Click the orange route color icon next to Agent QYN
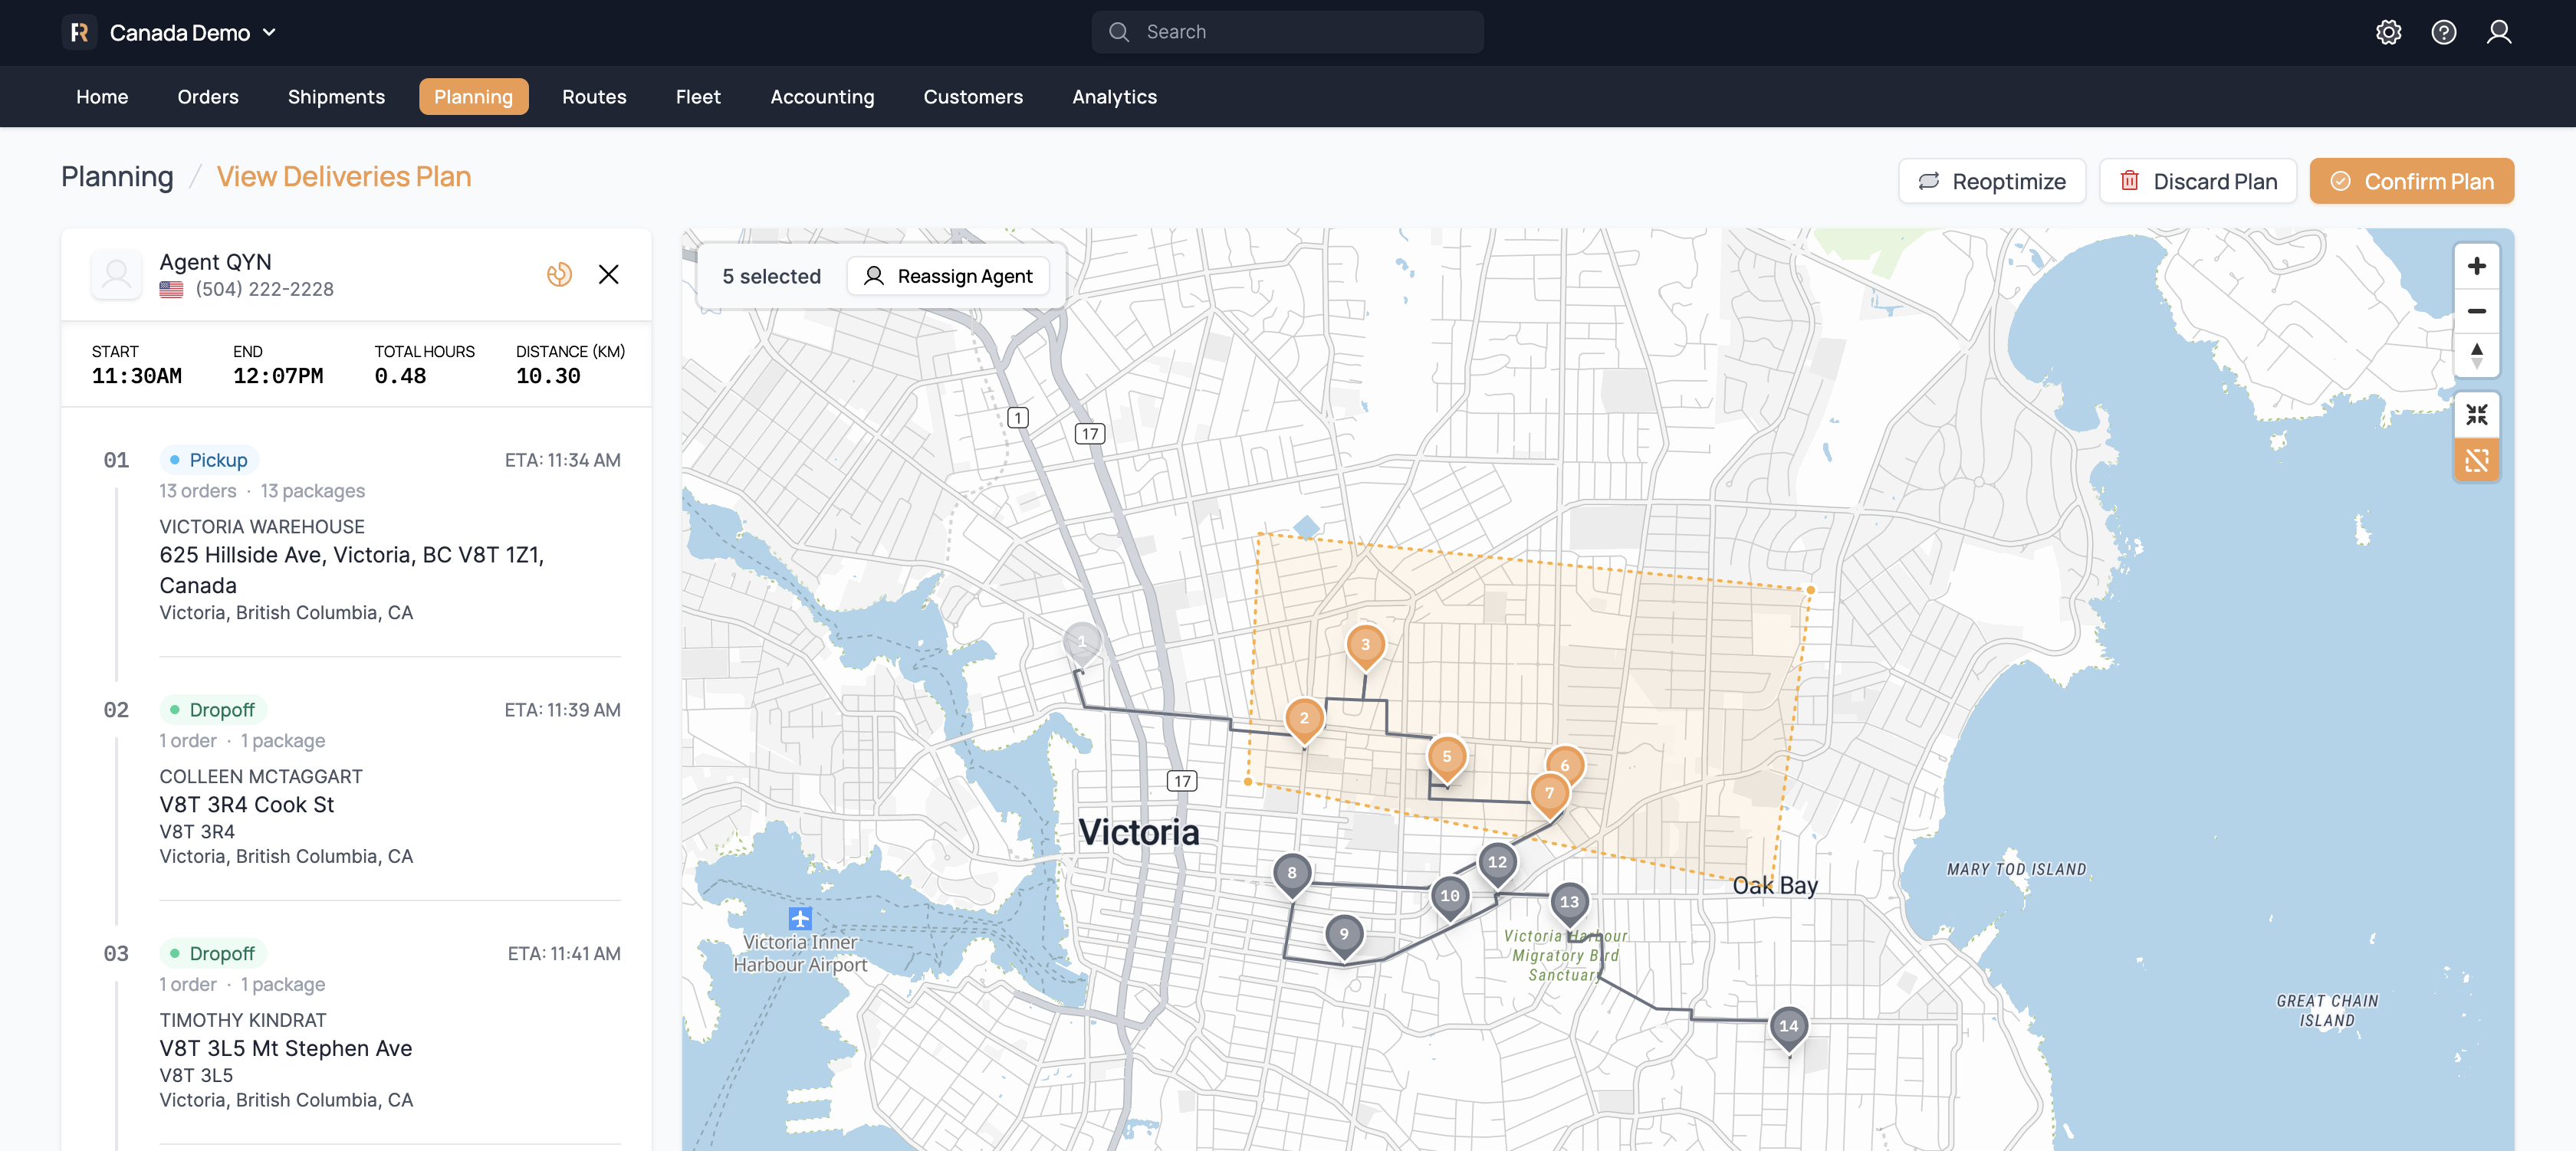The width and height of the screenshot is (2576, 1151). 559,274
